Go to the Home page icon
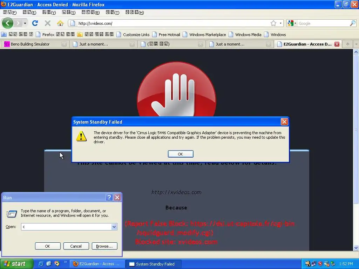The height and width of the screenshot is (269, 359). click(60, 23)
